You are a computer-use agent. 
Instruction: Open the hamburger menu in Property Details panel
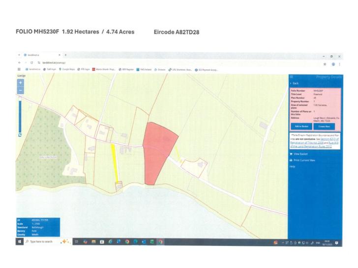tap(291, 77)
